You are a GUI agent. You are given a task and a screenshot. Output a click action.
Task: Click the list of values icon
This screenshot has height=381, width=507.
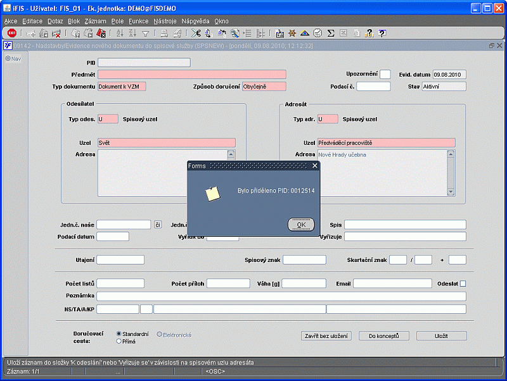[247, 34]
